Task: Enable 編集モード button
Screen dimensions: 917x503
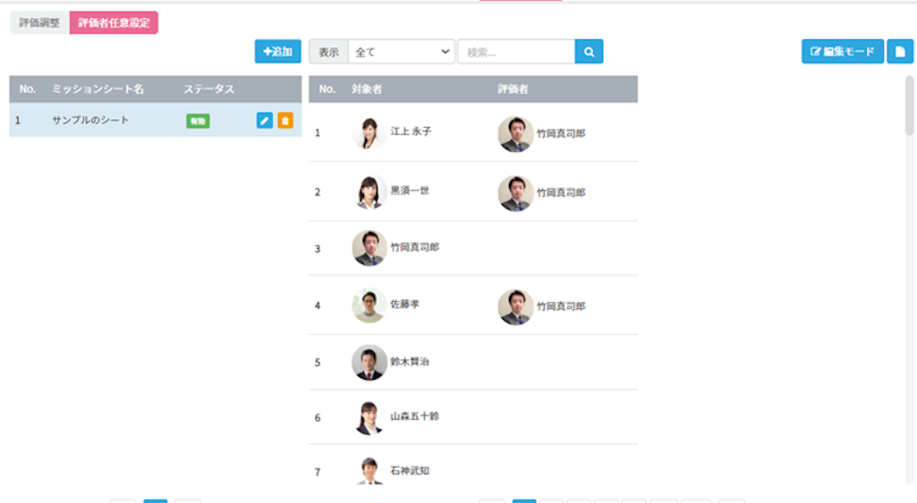Action: pyautogui.click(x=843, y=52)
